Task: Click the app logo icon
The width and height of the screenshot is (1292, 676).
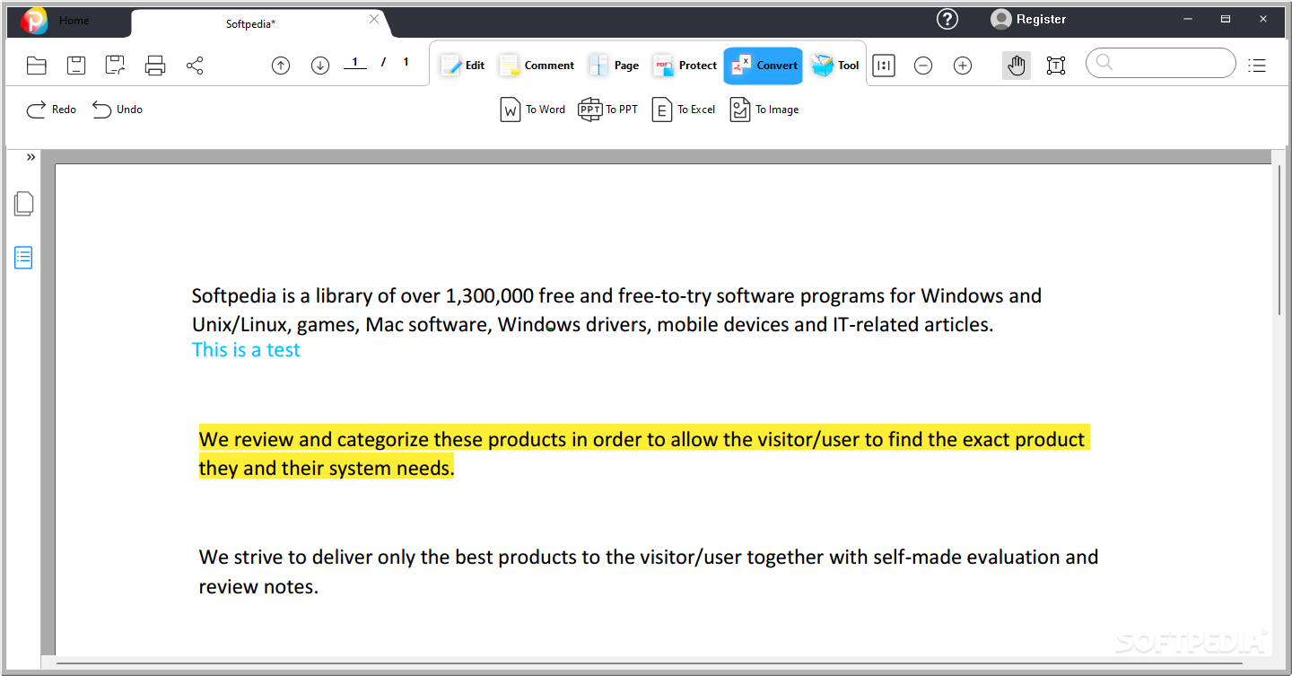Action: coord(34,20)
